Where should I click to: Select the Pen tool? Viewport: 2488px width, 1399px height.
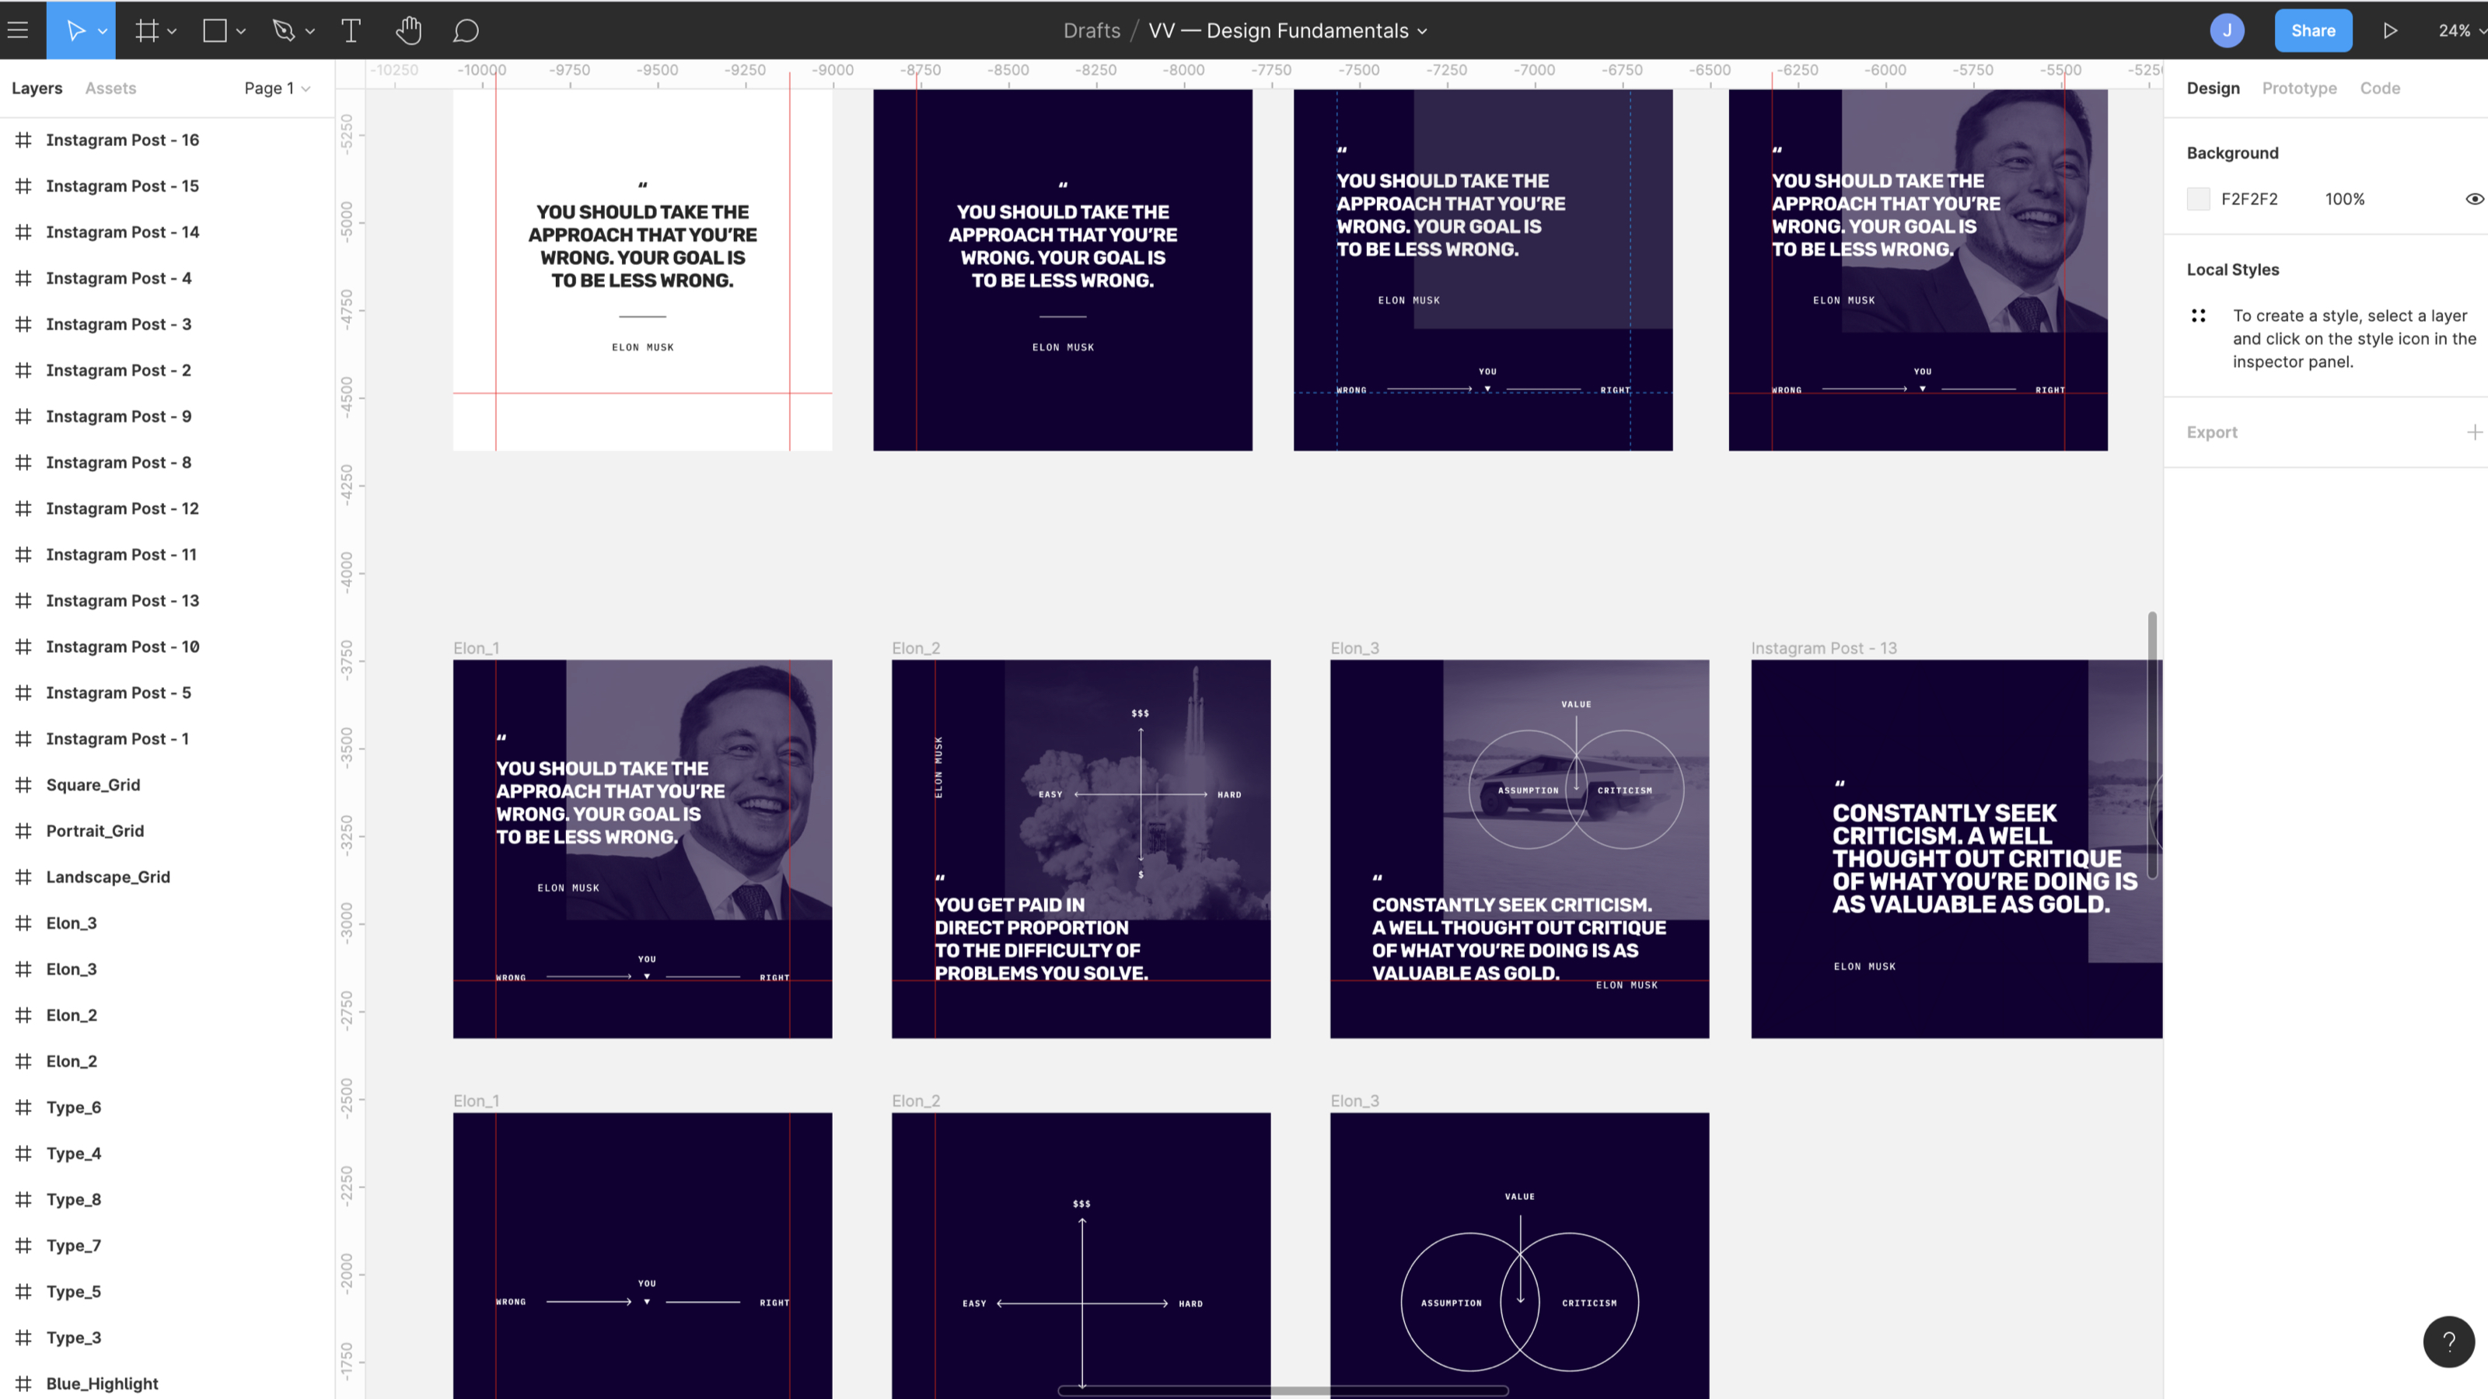(x=283, y=30)
